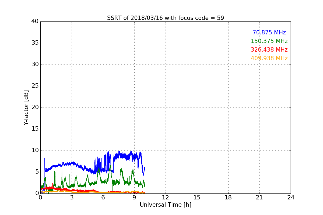Select the 150.375 MHz legend label
Image resolution: width=323 pixels, height=215 pixels.
point(269,41)
